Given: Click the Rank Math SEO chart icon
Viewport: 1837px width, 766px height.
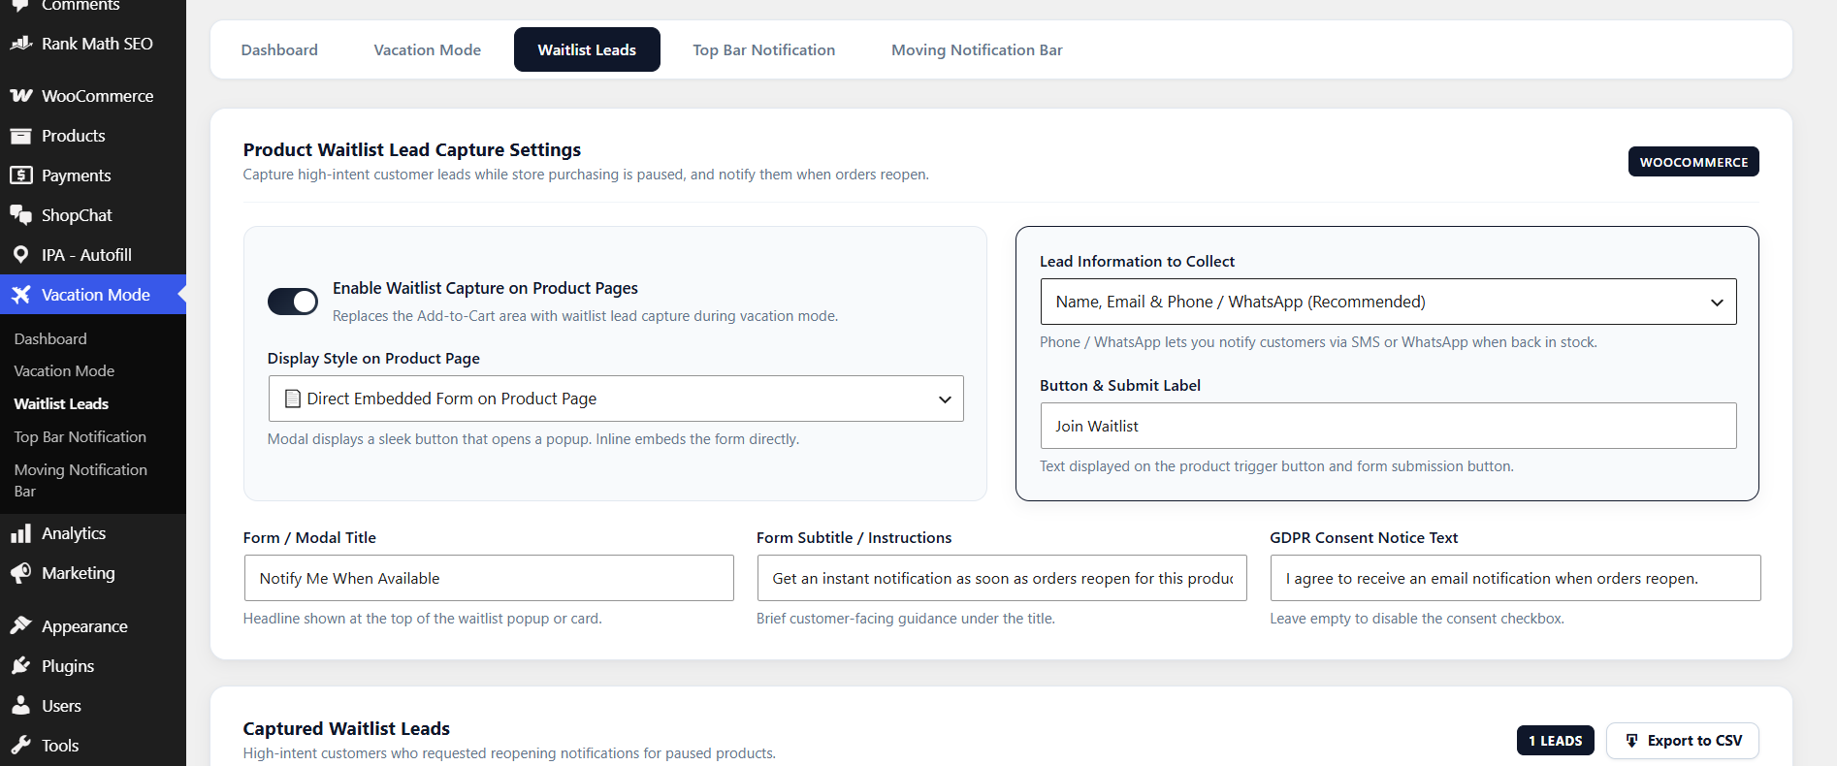Looking at the screenshot, I should tap(20, 44).
